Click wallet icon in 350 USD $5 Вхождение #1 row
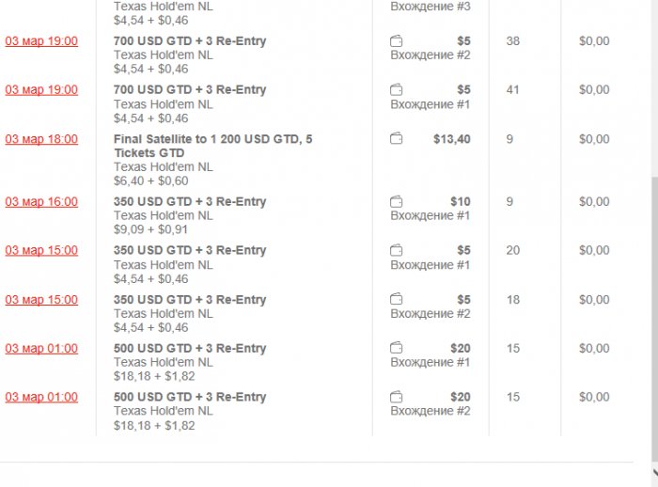Screen dimensions: 658x487 [397, 250]
